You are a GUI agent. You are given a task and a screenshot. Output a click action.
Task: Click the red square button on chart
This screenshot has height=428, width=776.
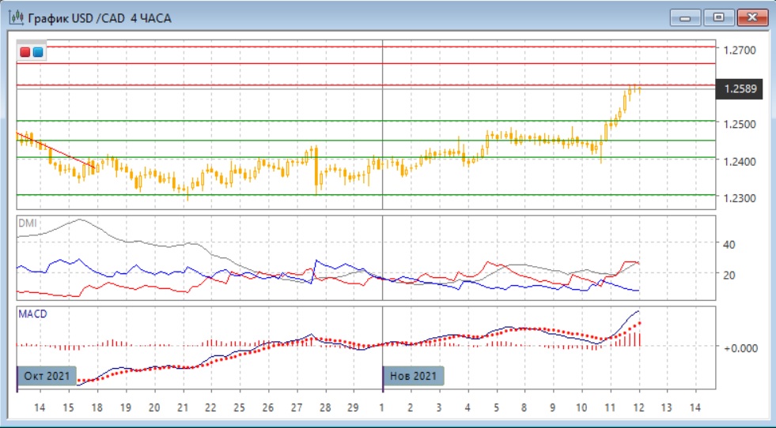[25, 52]
